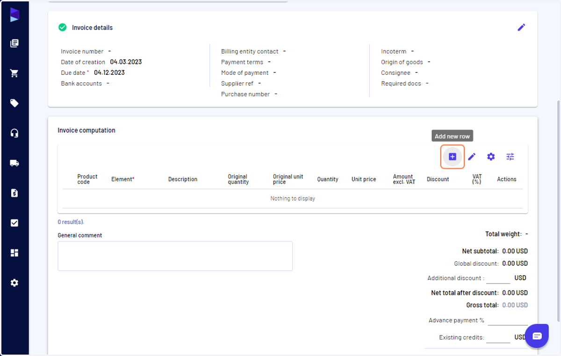Image resolution: width=561 pixels, height=356 pixels.
Task: Click the Due date value 04.12.2023
Action: point(109,73)
